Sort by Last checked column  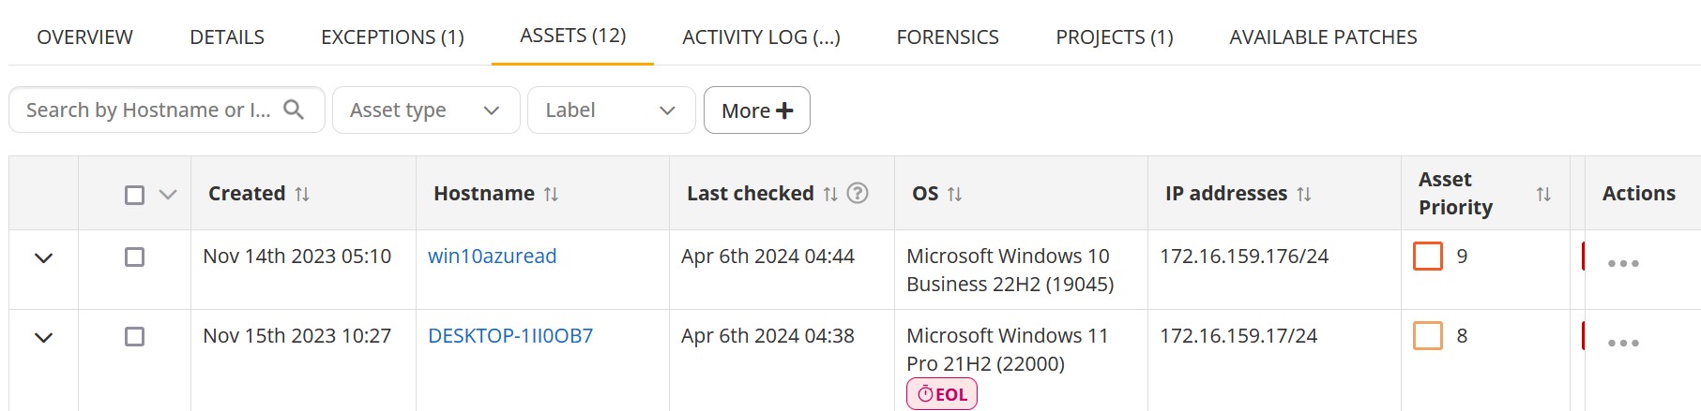pos(830,194)
